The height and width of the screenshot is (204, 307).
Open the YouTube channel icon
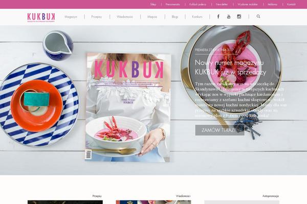[x=229, y=17]
